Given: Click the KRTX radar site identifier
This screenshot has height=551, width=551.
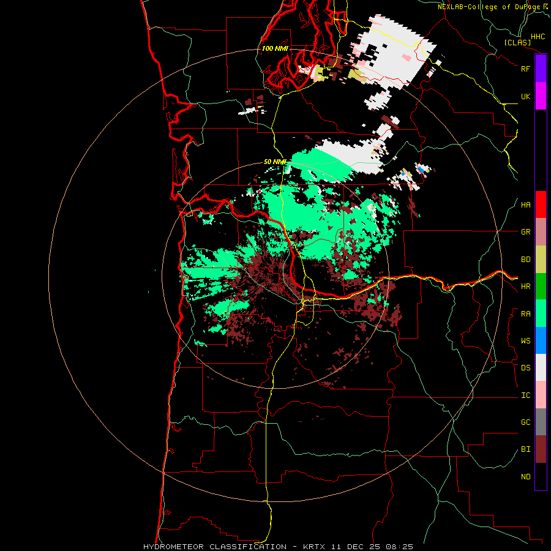Looking at the screenshot, I should (x=314, y=547).
